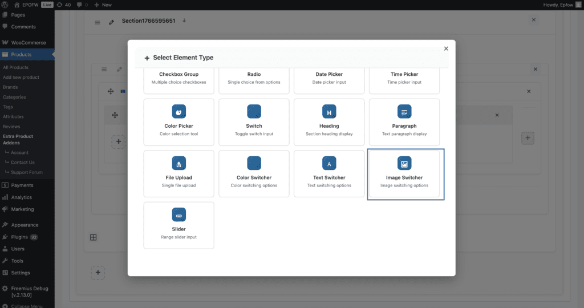Expand the Section1766595651 down arrow
Image resolution: width=584 pixels, height=308 pixels.
pyautogui.click(x=184, y=21)
